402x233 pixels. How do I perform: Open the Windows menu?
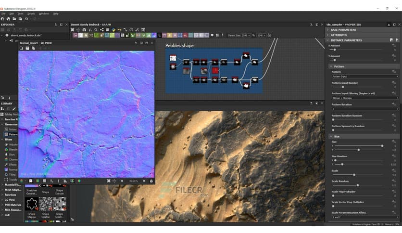tap(44, 13)
